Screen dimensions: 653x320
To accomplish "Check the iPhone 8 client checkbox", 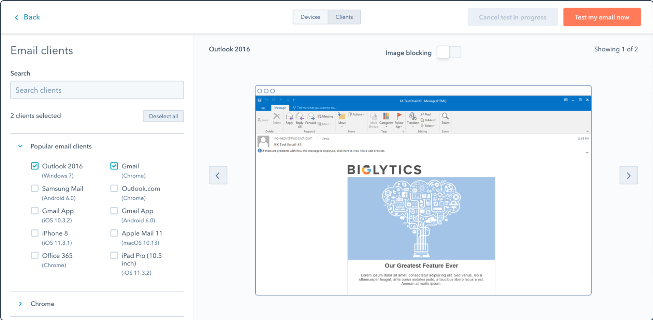I will click(34, 233).
